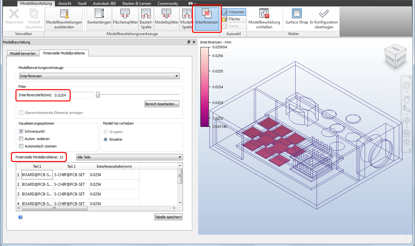Click Modellbeurteilungen ausblenden in the ribbon

[64, 18]
